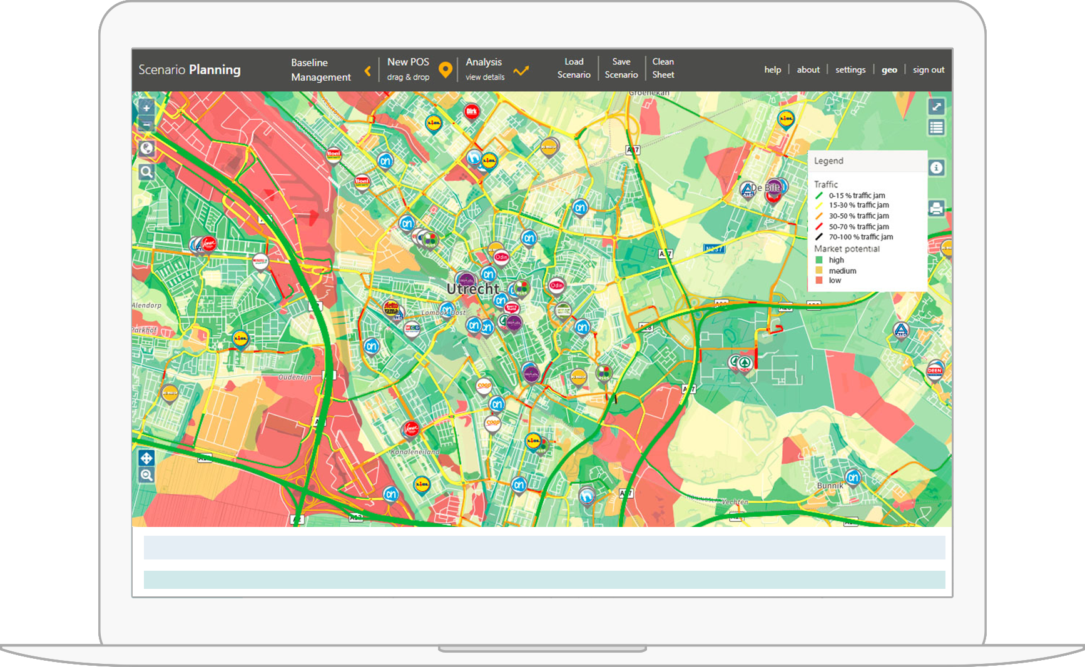
Task: Click Clean Sheet
Action: pos(663,68)
